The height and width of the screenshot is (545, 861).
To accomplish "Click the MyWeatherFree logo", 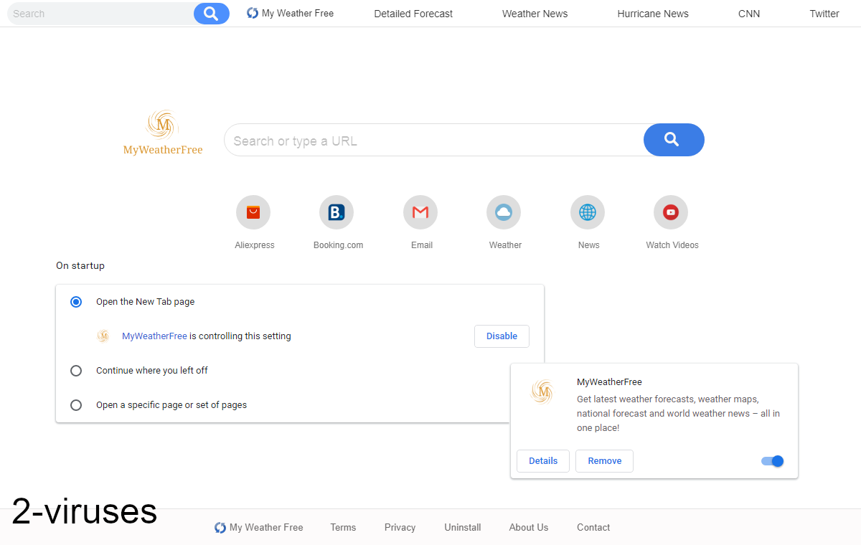I will [163, 131].
